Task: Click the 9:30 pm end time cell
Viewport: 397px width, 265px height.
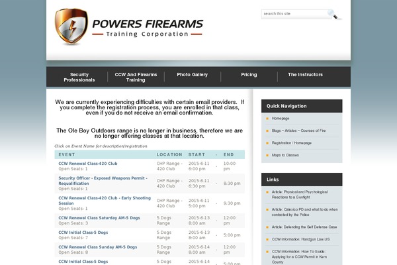Action: click(232, 203)
